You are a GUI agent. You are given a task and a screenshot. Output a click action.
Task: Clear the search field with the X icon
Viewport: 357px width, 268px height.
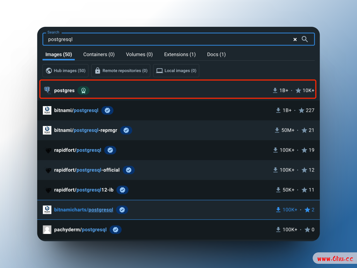tap(295, 40)
